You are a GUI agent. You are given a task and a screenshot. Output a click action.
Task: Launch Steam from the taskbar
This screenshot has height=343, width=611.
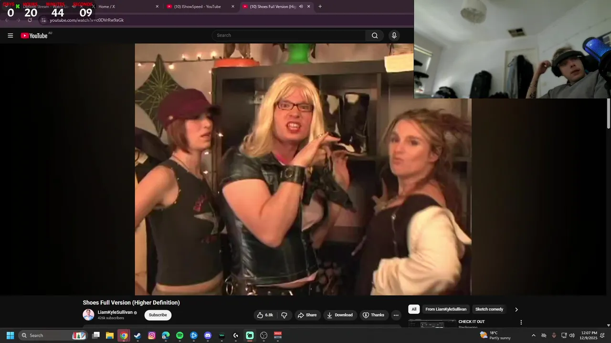pos(137,335)
